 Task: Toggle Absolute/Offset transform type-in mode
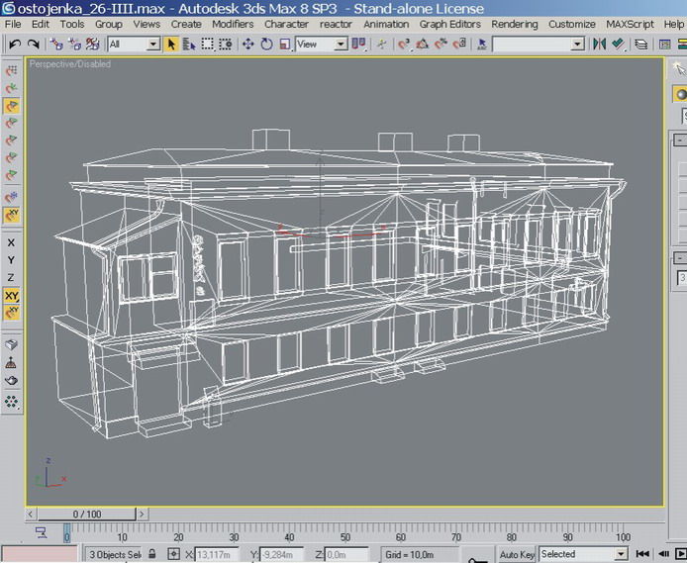click(174, 554)
